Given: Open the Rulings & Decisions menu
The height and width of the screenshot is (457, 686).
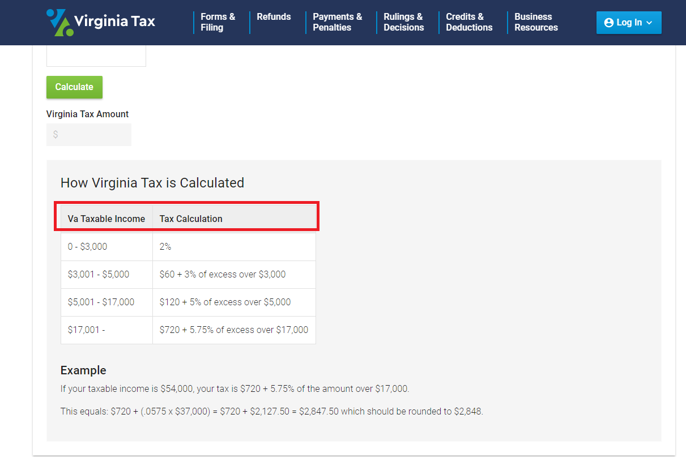Looking at the screenshot, I should coord(403,22).
